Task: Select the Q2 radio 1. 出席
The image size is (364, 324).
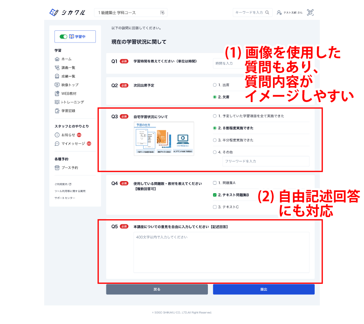Action: 215,85
